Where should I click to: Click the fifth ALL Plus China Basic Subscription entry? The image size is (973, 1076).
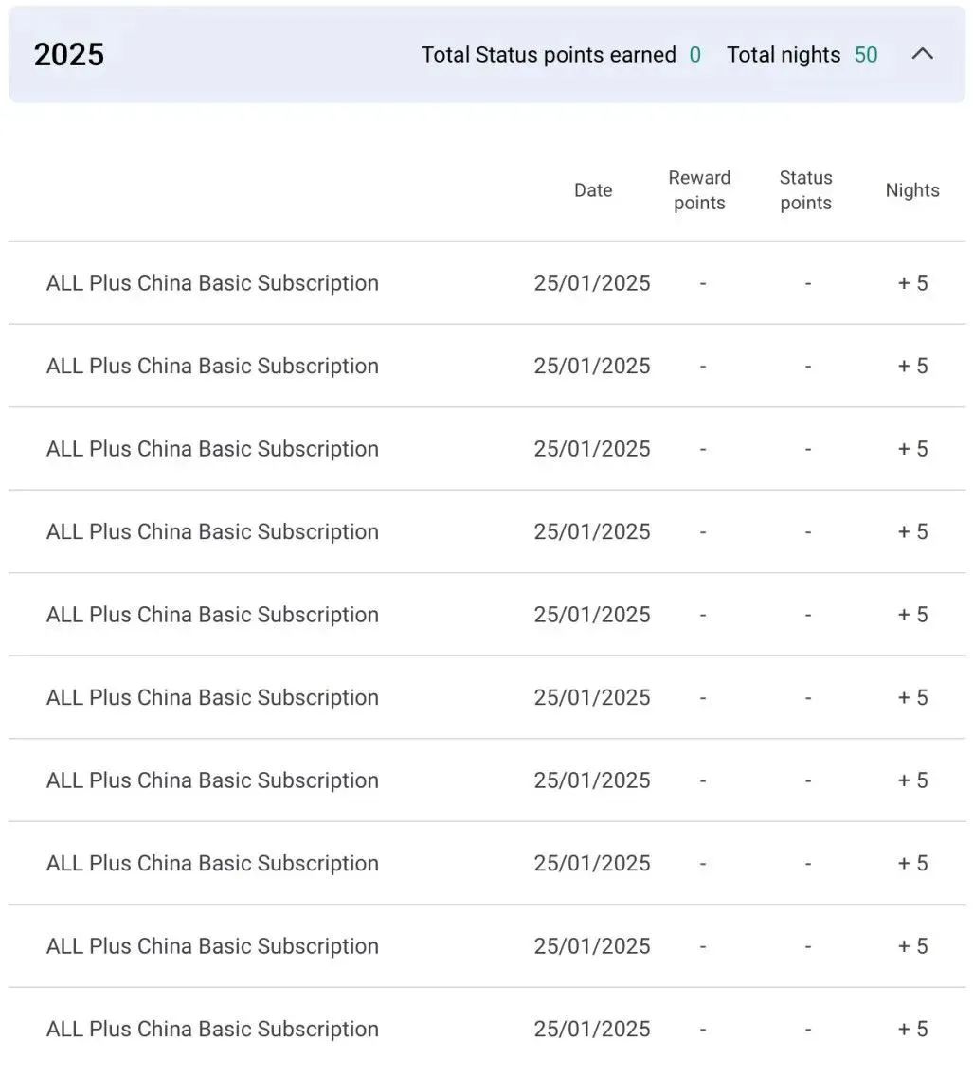[212, 615]
